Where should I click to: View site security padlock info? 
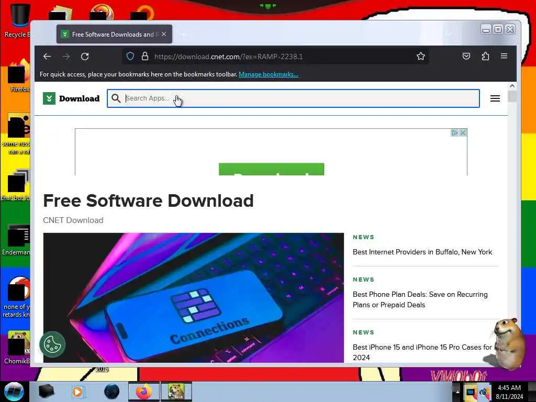tap(145, 57)
